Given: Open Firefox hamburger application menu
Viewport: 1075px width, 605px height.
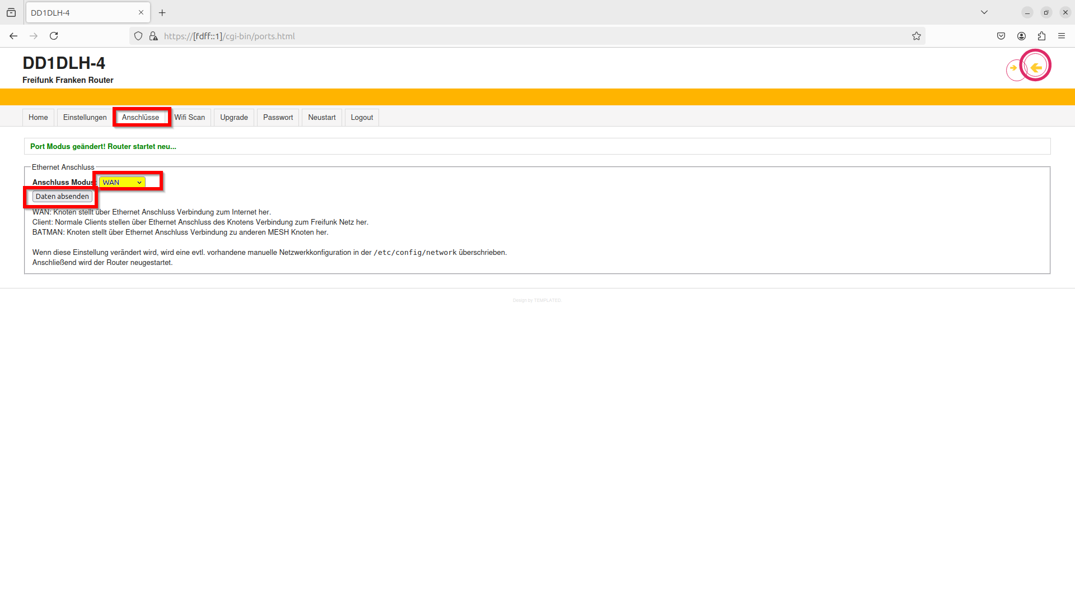Looking at the screenshot, I should click(x=1062, y=36).
